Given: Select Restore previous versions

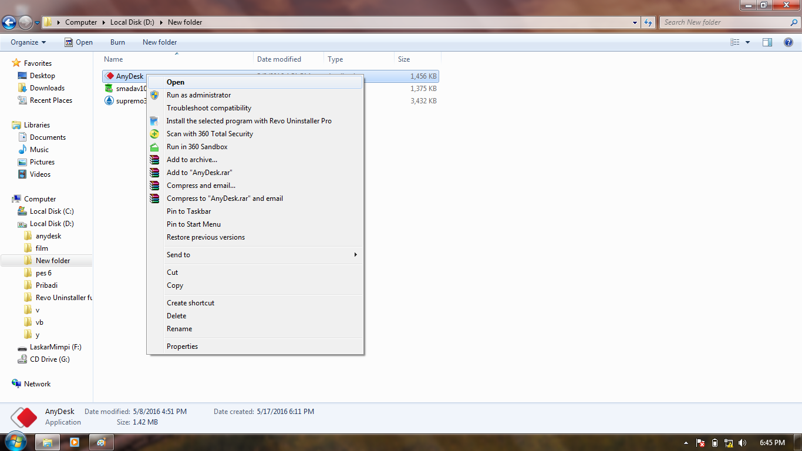Looking at the screenshot, I should (255, 237).
